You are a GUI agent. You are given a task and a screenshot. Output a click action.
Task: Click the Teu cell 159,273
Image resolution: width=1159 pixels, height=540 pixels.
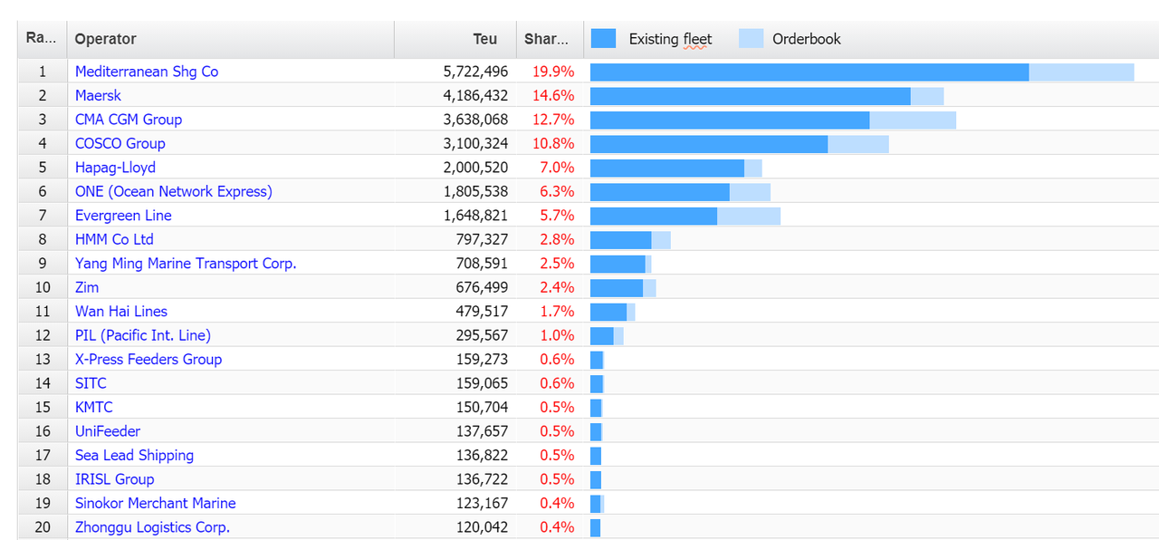pyautogui.click(x=482, y=360)
